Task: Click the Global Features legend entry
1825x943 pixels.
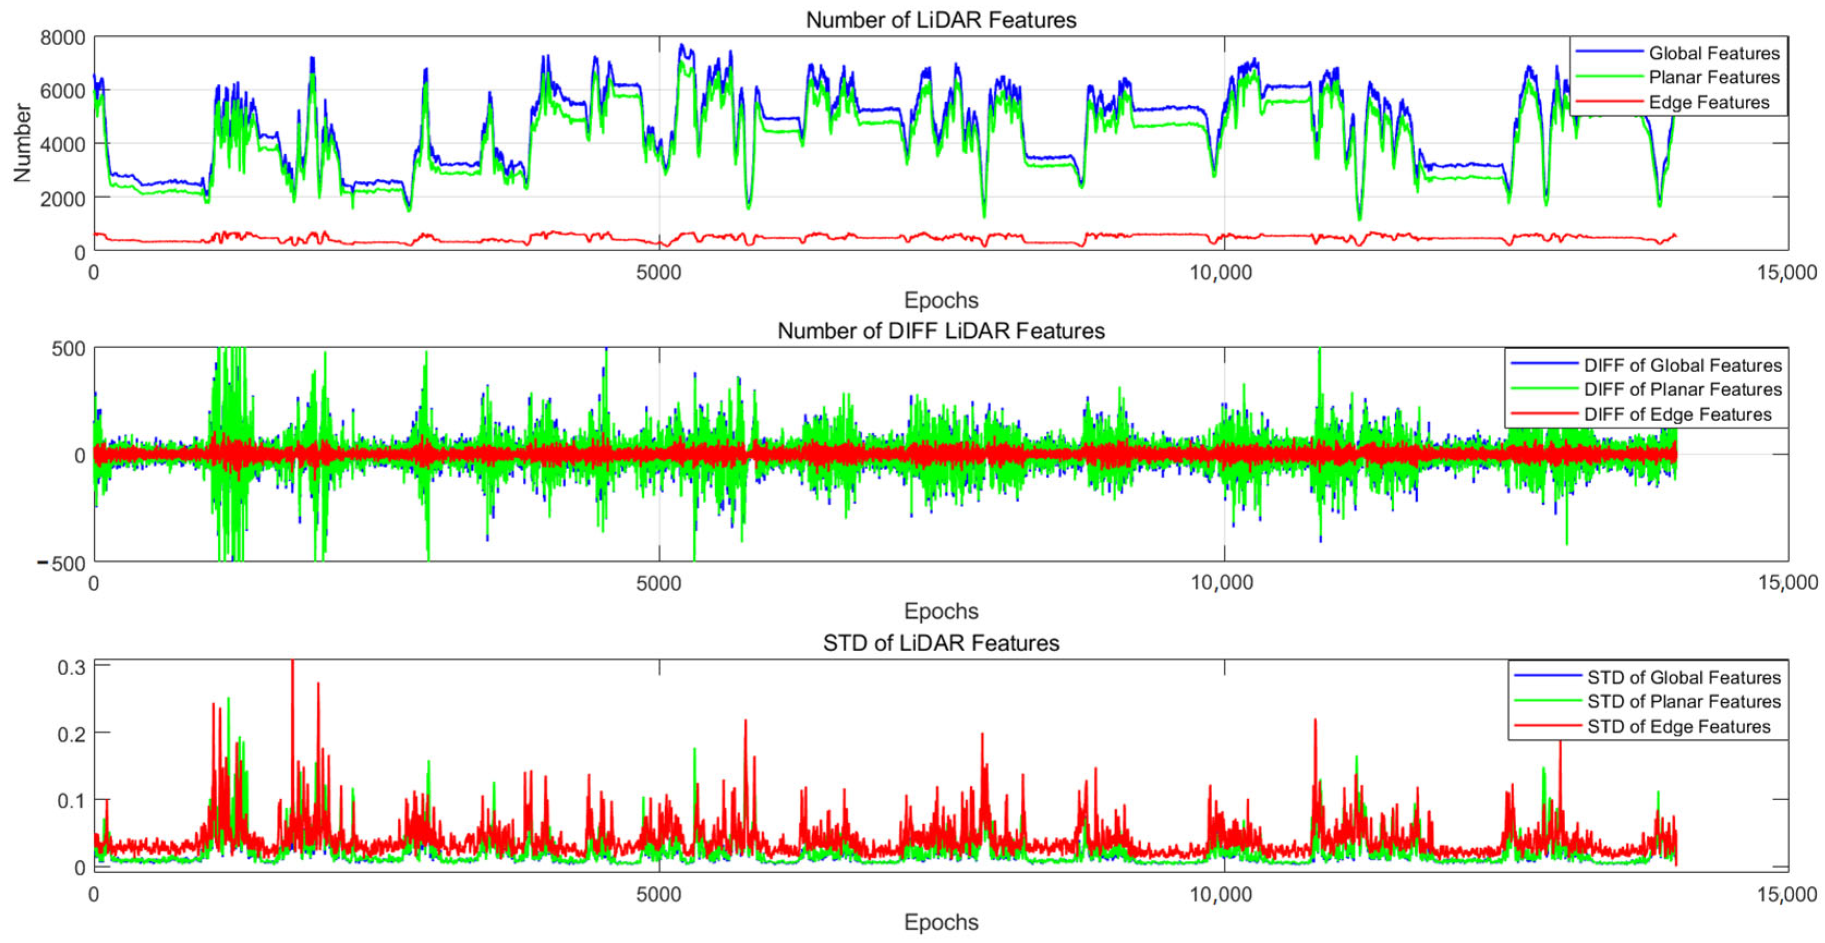Action: coord(1714,53)
